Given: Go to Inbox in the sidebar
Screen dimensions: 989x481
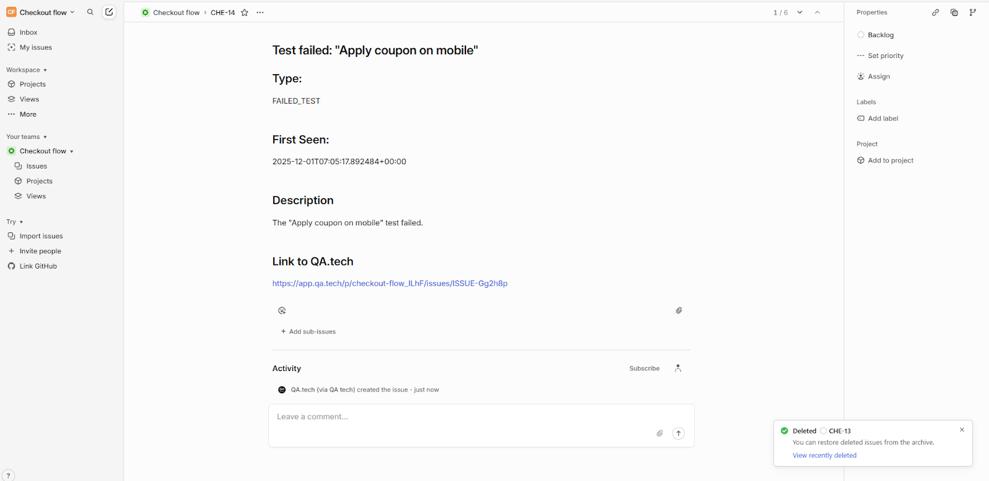Looking at the screenshot, I should [28, 32].
